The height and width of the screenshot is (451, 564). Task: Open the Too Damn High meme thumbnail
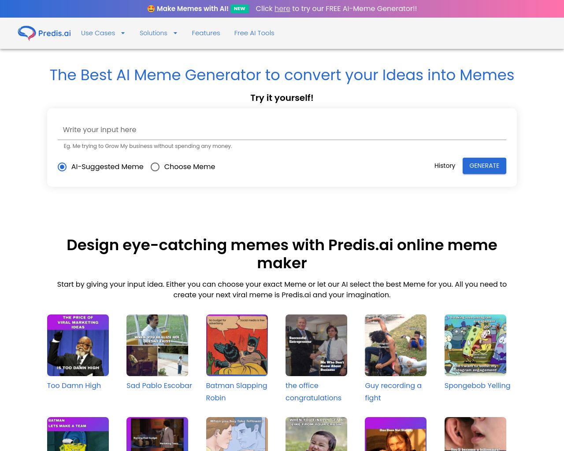pyautogui.click(x=78, y=345)
